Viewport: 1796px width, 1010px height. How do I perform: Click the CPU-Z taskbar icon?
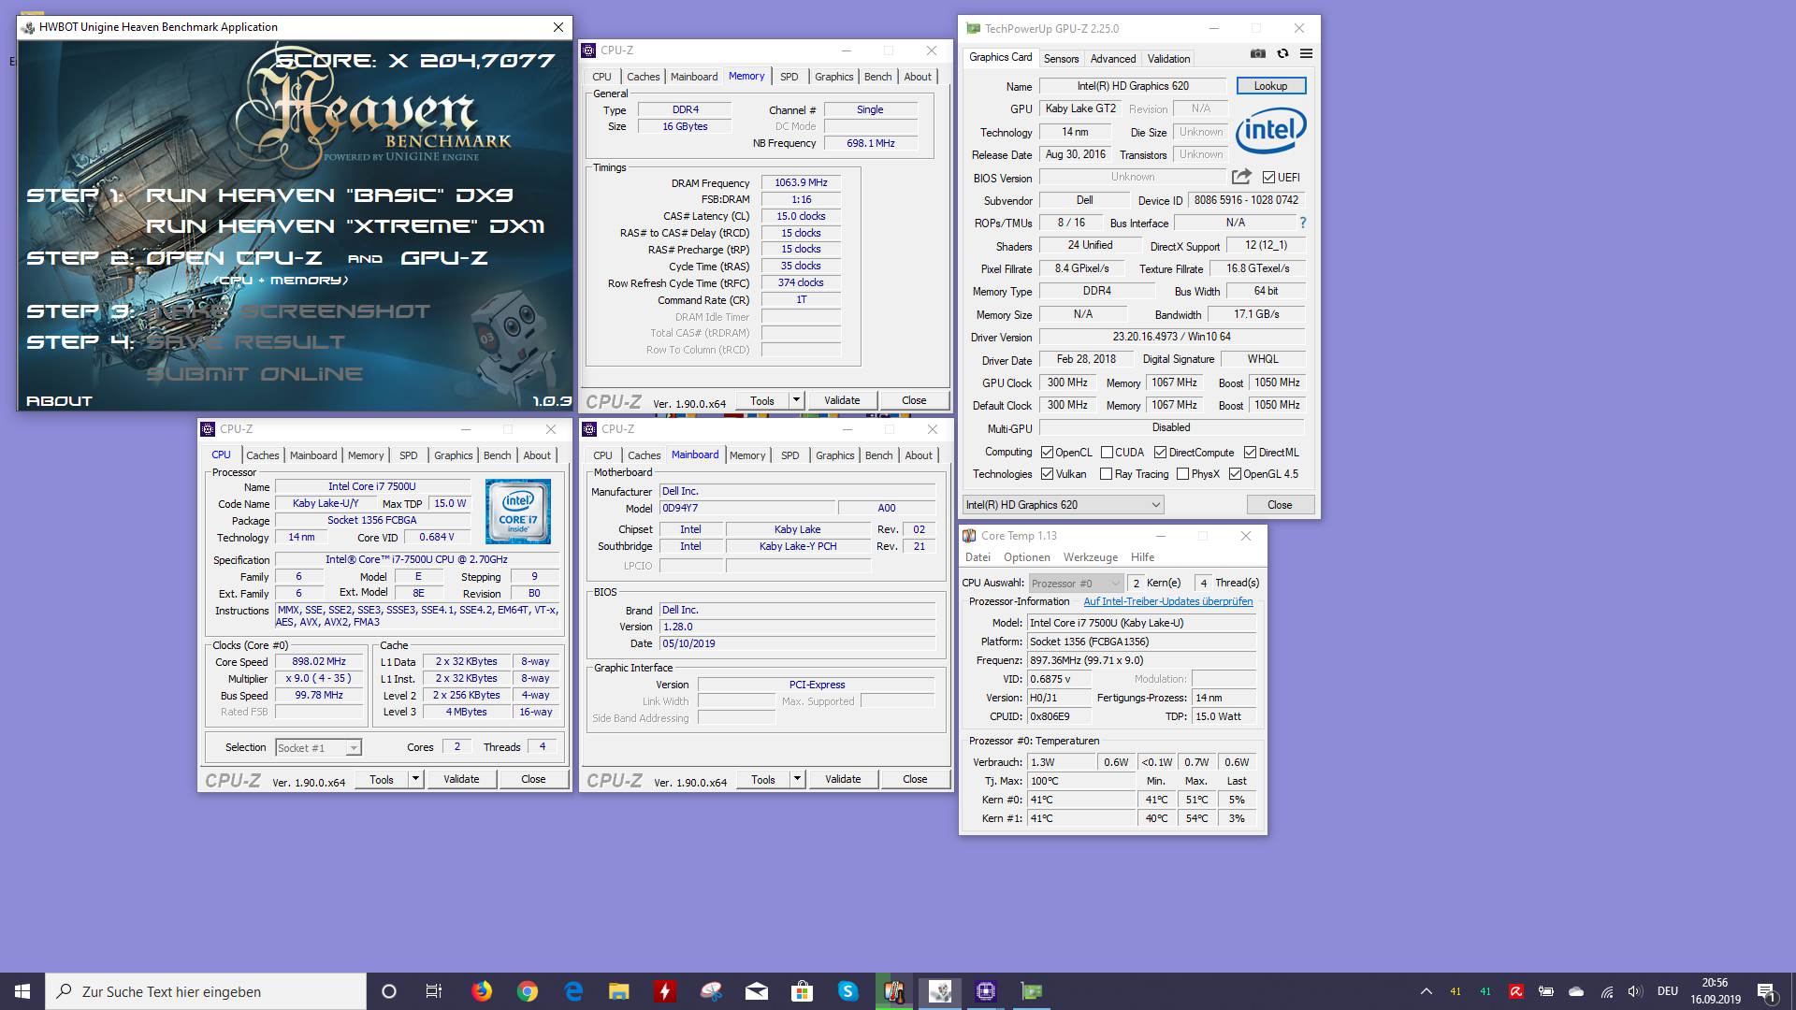tap(986, 991)
